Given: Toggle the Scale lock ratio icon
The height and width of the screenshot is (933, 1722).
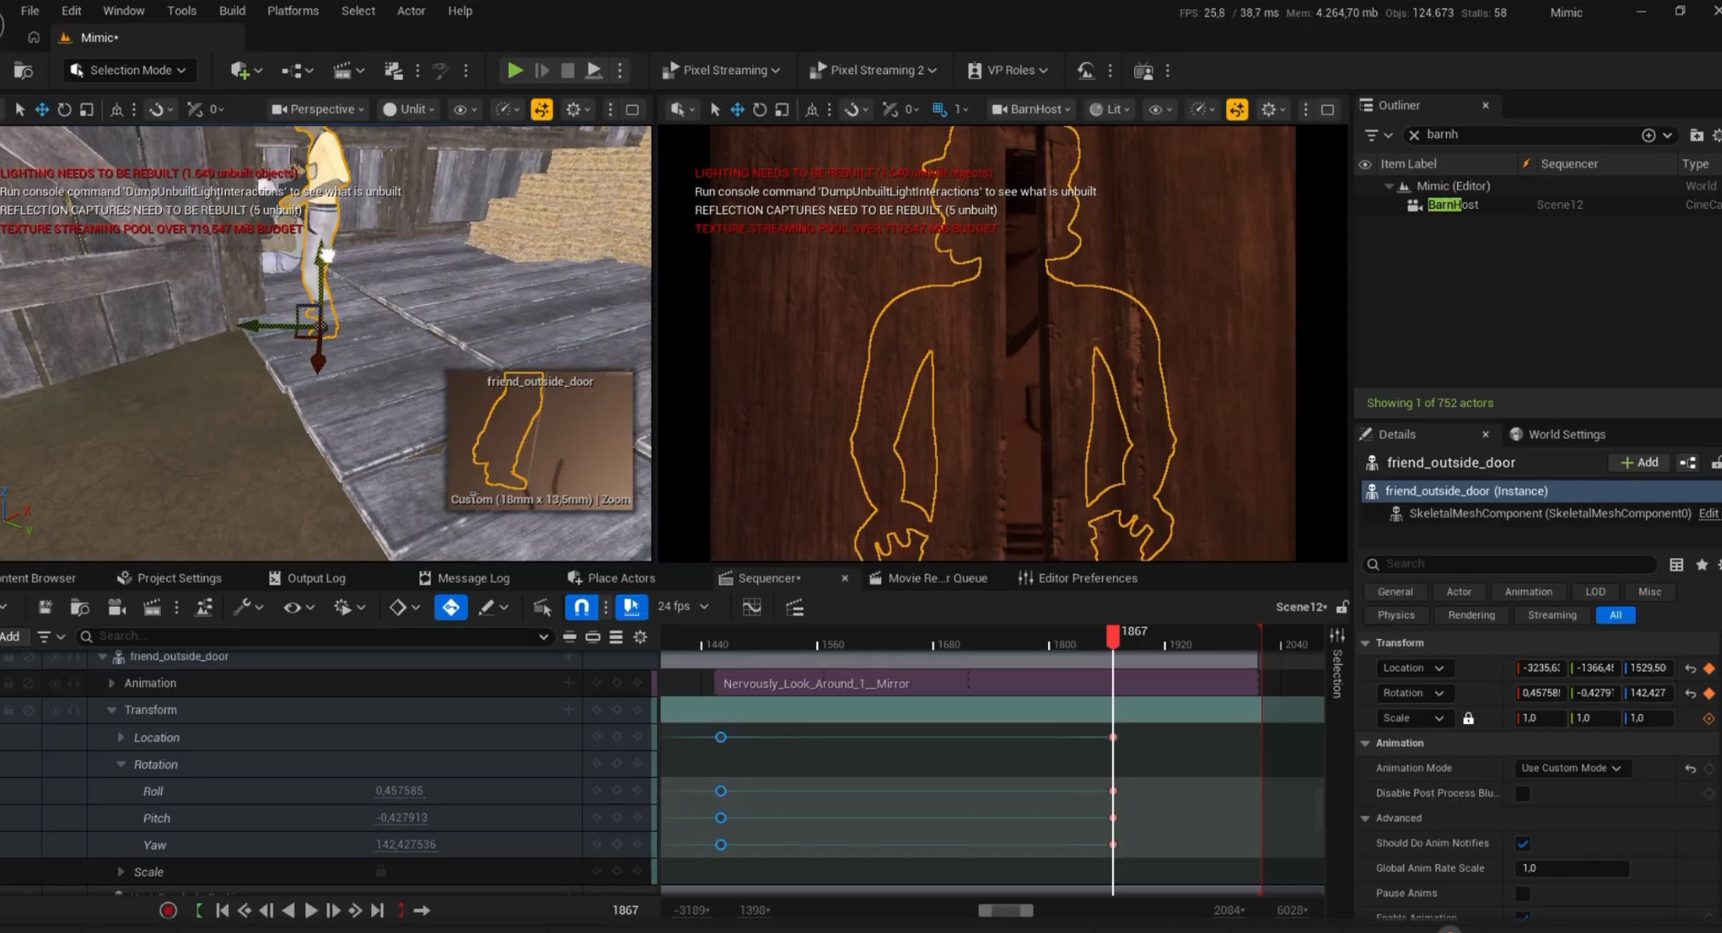Looking at the screenshot, I should click(1468, 718).
